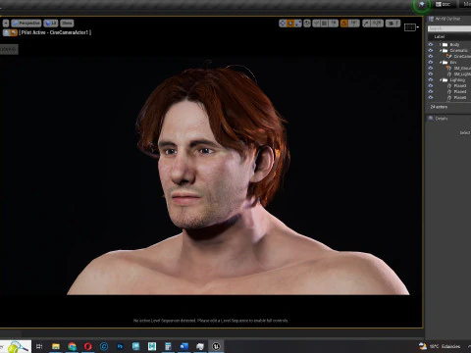Open rotation snap angle value dropdown

tap(353, 24)
